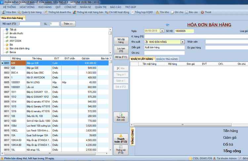The width and height of the screenshot is (248, 161).
Task: Open the KHO HÀNG menu
Action: point(45,7)
